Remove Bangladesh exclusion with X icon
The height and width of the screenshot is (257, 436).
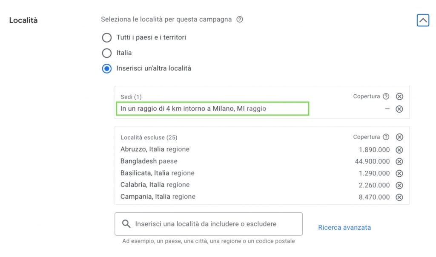(399, 161)
